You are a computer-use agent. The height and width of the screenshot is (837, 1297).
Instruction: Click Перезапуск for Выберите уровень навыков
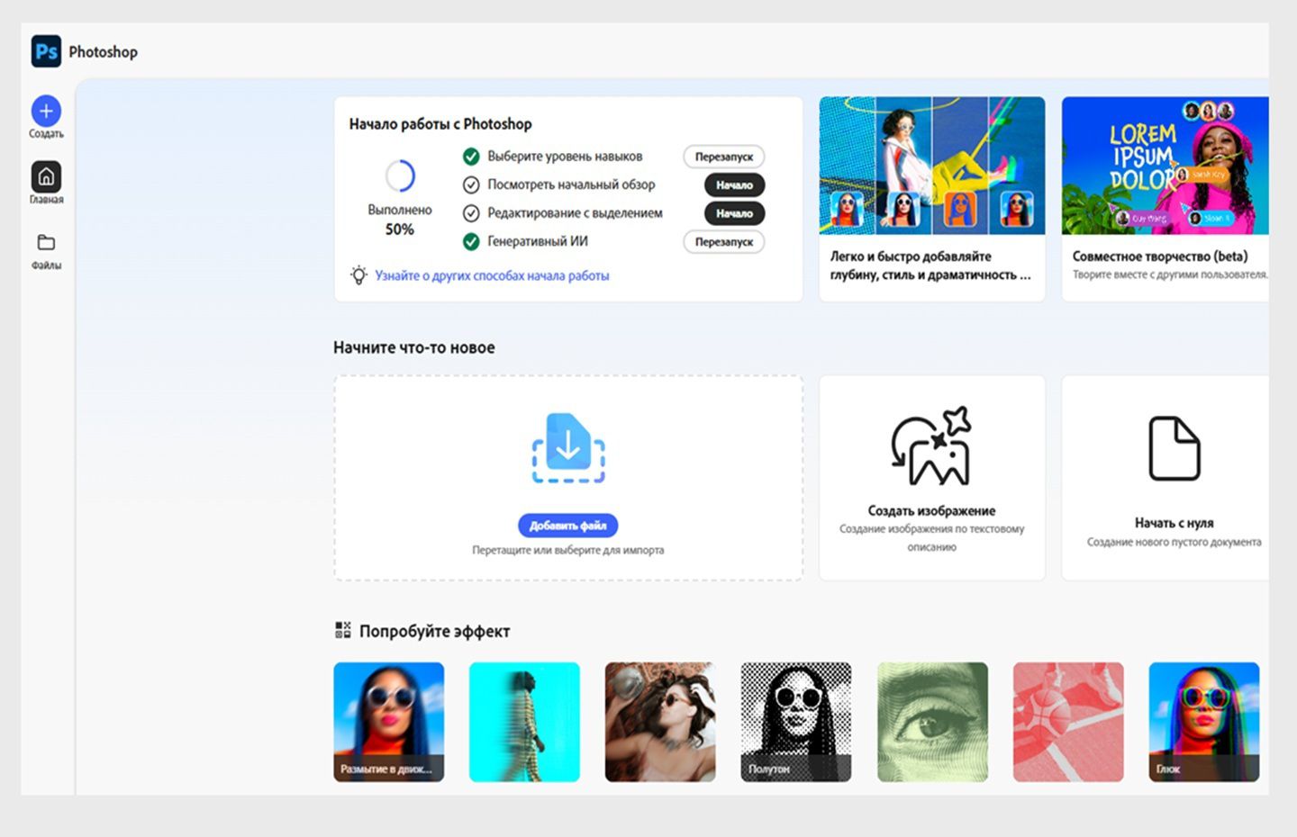pos(724,156)
